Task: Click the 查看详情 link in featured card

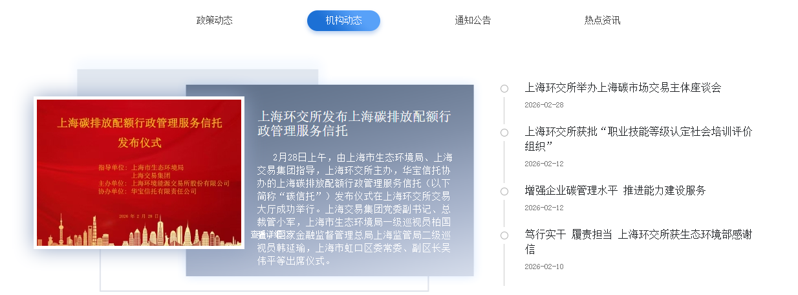Action: pos(266,234)
